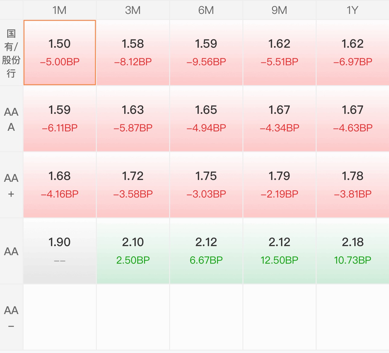Open the AA+ 1Y cell showing 1.78
The image size is (389, 353).
click(353, 185)
